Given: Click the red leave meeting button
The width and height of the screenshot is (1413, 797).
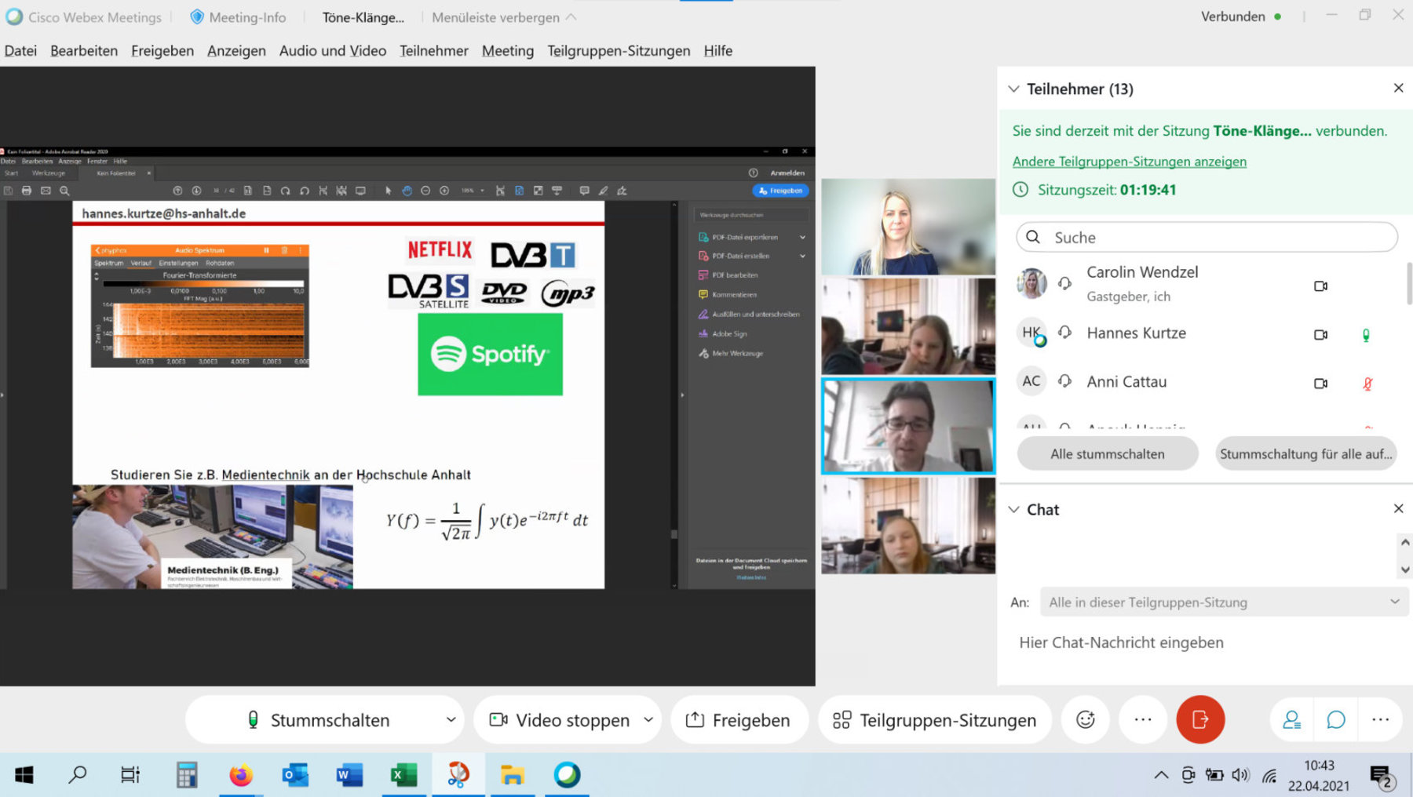Looking at the screenshot, I should click(x=1200, y=719).
